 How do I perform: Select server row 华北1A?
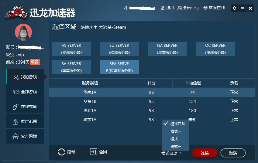coord(152,110)
